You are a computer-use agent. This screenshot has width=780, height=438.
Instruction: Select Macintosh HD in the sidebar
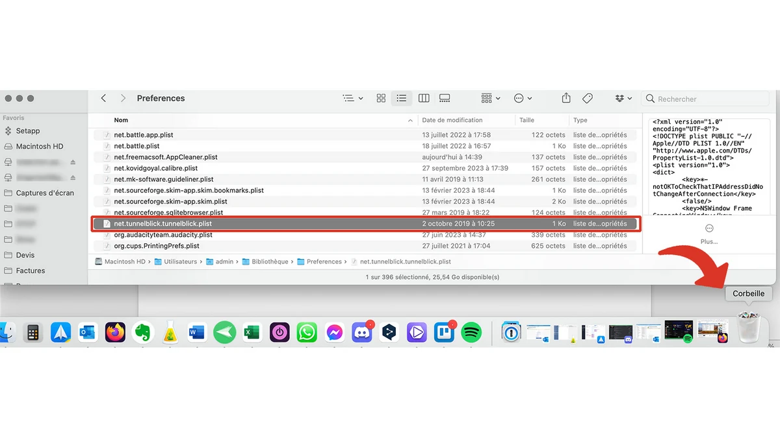40,146
